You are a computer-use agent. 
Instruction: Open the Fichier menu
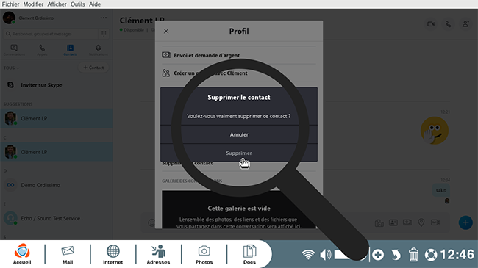(x=11, y=4)
